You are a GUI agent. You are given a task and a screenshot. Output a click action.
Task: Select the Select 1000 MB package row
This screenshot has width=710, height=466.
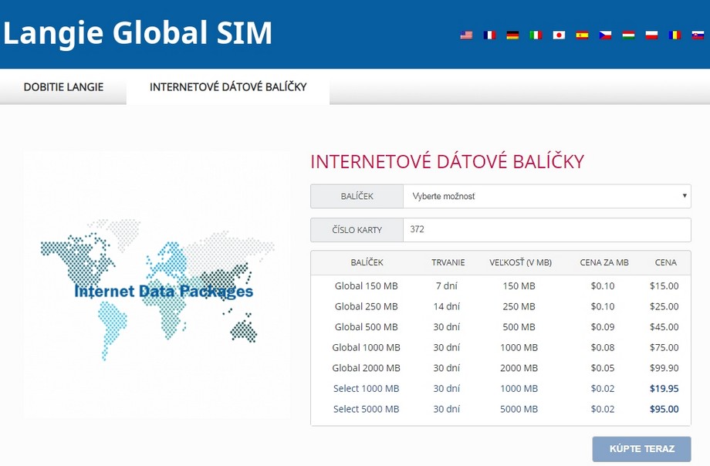(x=501, y=389)
